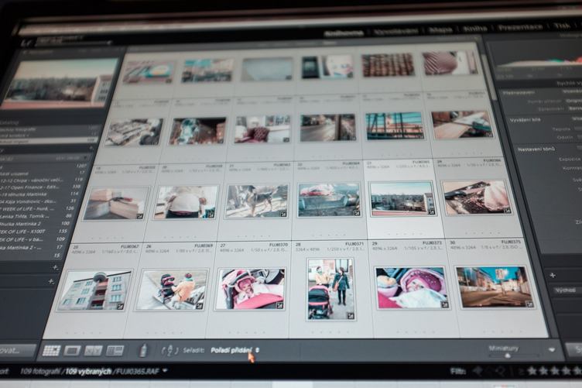Select the Painter spray can tool

click(143, 350)
